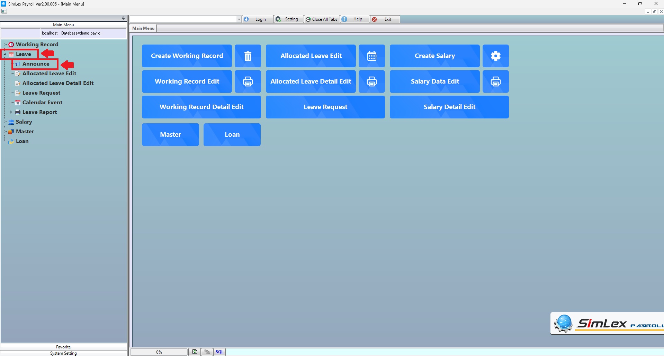Switch to the Main Menu tab
The height and width of the screenshot is (356, 664).
point(143,28)
